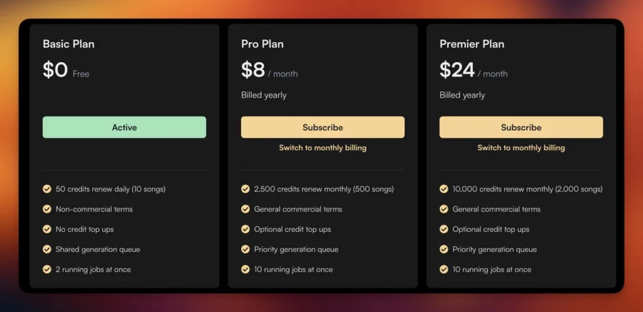Click checkmark beside Premier Plan's General commercial terms
This screenshot has width=643, height=312.
444,209
